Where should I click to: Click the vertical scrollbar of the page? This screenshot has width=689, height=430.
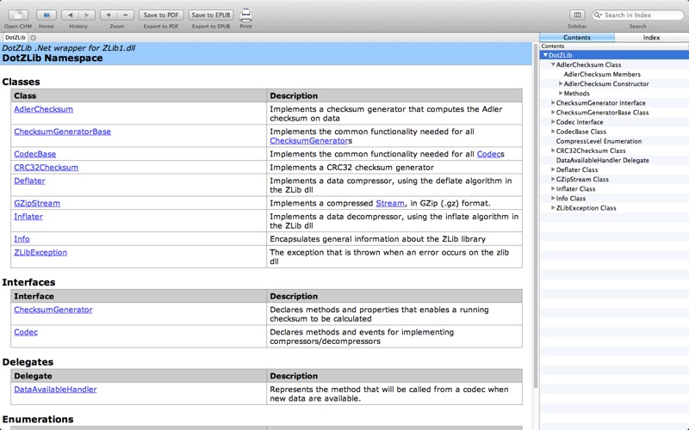tap(535, 215)
